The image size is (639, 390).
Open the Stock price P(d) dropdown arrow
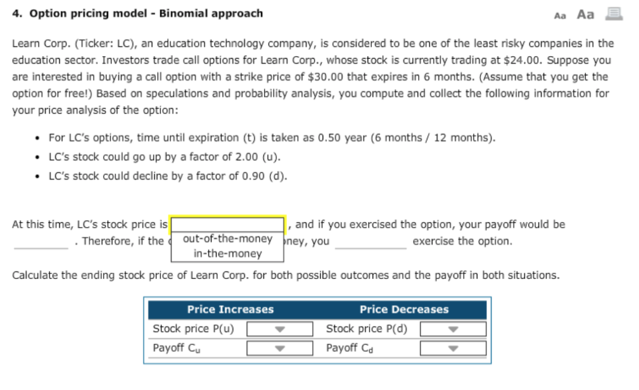pyautogui.click(x=452, y=328)
